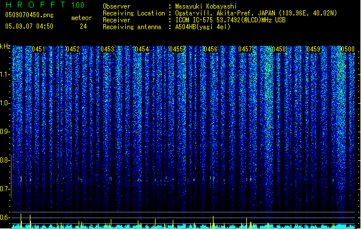361x229 pixels.
Task: Click the 0500 time marker
Action: [x=348, y=49]
